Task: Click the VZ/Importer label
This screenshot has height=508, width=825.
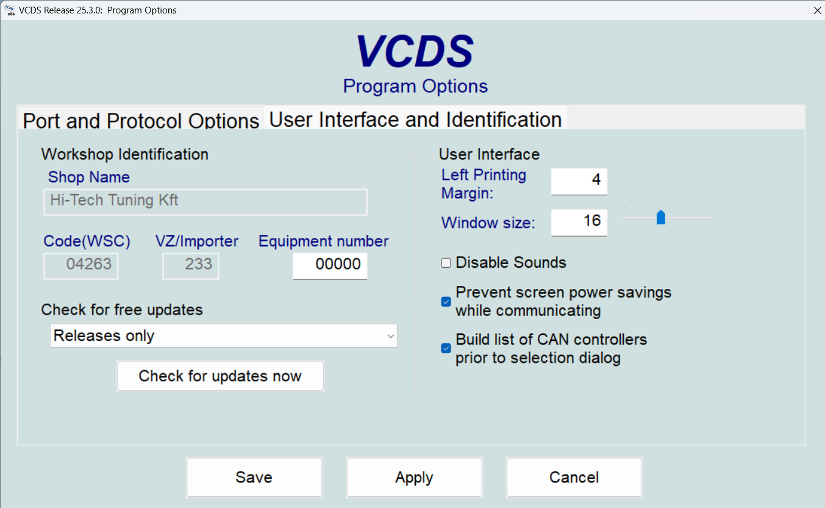Action: coord(197,241)
